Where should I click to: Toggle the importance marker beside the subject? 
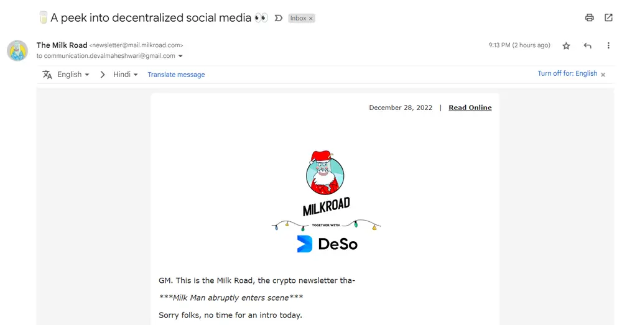coord(279,18)
